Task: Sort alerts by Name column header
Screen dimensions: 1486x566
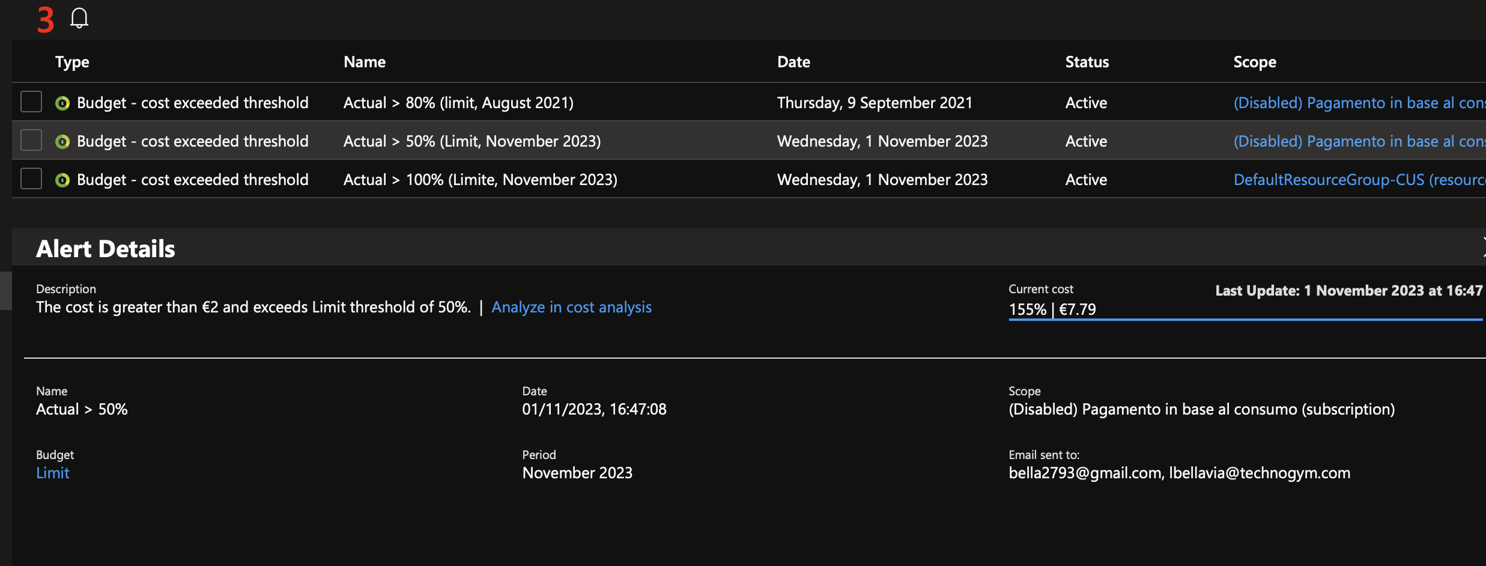Action: coord(365,62)
